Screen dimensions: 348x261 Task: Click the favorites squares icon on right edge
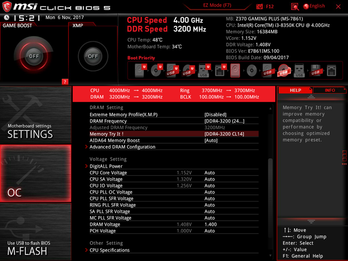pos(344,156)
